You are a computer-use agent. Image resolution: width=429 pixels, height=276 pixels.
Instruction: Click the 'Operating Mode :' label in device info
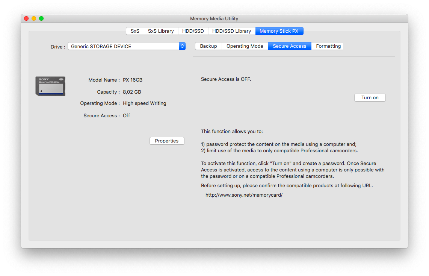[100, 103]
